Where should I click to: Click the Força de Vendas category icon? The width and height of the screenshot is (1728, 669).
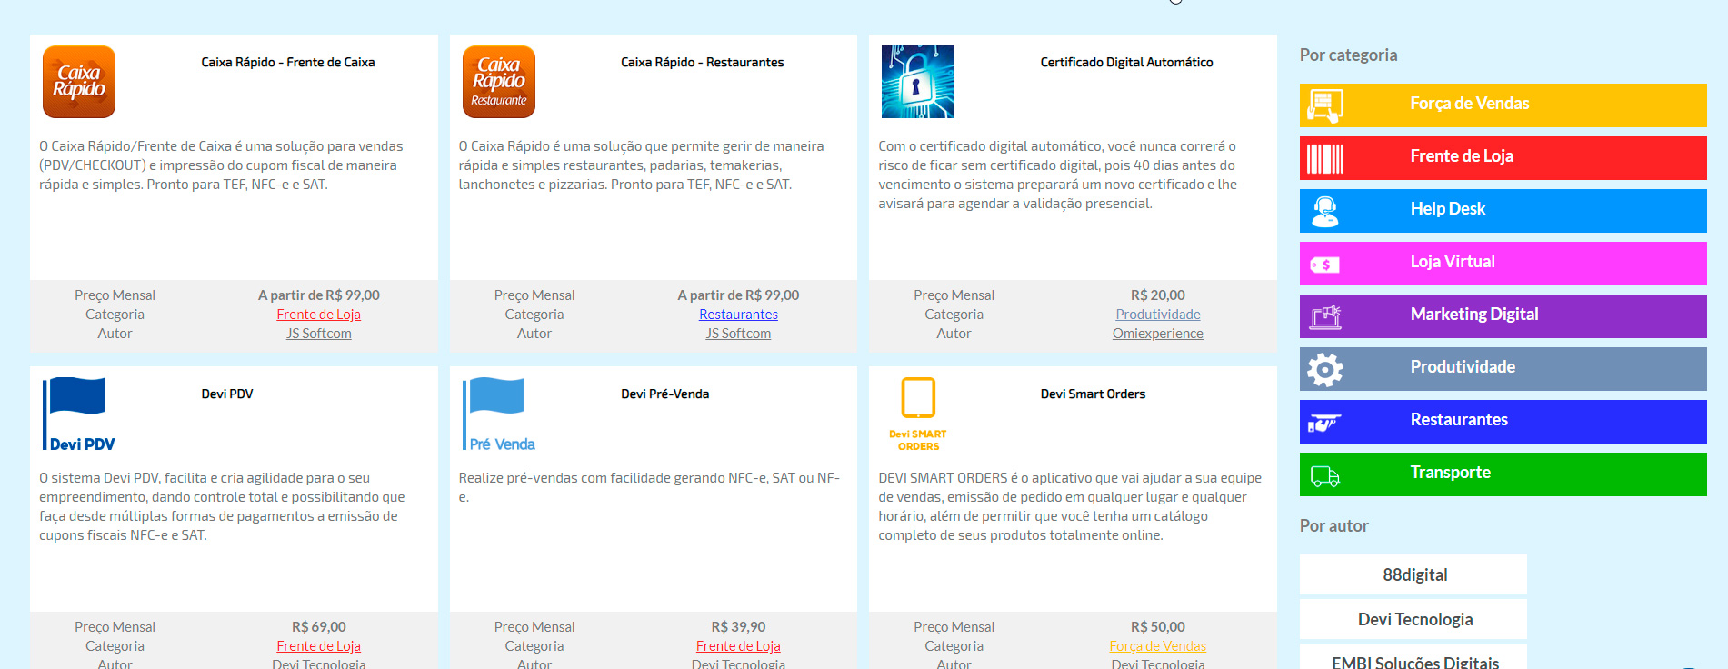pyautogui.click(x=1325, y=105)
